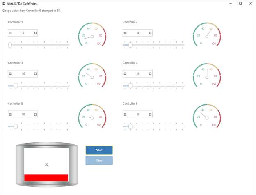Click the Controller 6 slider thumb
Screen dimensions: 256x195
click(130, 126)
